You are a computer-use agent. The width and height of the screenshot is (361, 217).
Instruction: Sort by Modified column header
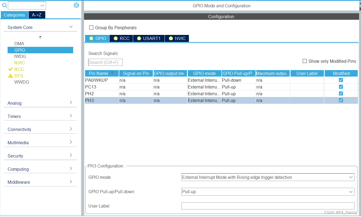click(x=341, y=73)
